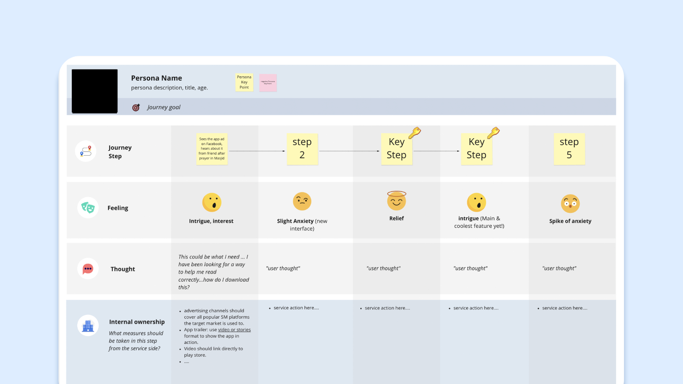Select the Facebook app ad sticky note
Viewport: 683px width, 384px height.
(212, 149)
